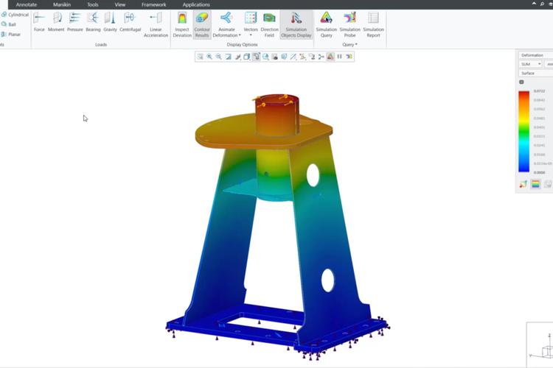553x368 pixels.
Task: Collapse the legend with the minus button
Action: coord(522,82)
